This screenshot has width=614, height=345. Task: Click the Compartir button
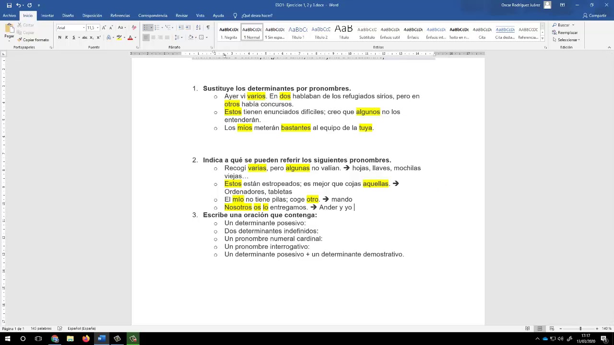coord(595,15)
